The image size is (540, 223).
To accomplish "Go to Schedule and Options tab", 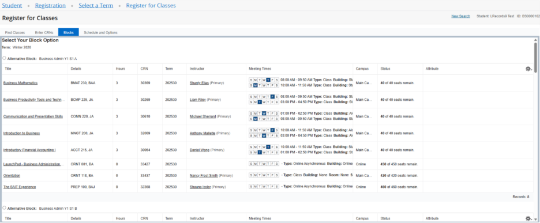I will tap(100, 32).
